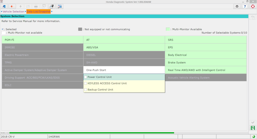Click the white Multi-Monitor not available swatch
The height and width of the screenshot is (139, 257).
pyautogui.click(x=3, y=33)
